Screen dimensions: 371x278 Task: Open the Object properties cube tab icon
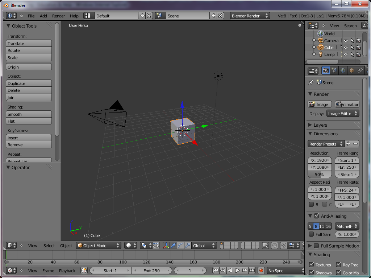click(x=351, y=70)
